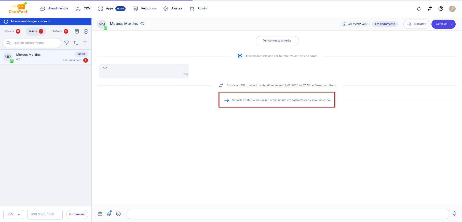The height and width of the screenshot is (222, 462).
Task: Click the transfers arrows icon in header
Action: click(430, 9)
